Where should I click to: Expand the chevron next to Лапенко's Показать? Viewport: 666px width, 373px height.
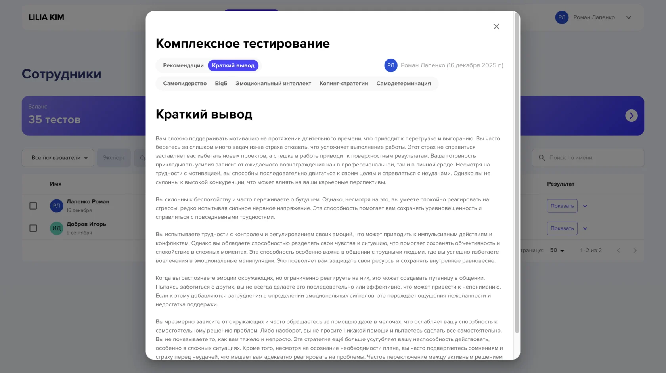(585, 206)
